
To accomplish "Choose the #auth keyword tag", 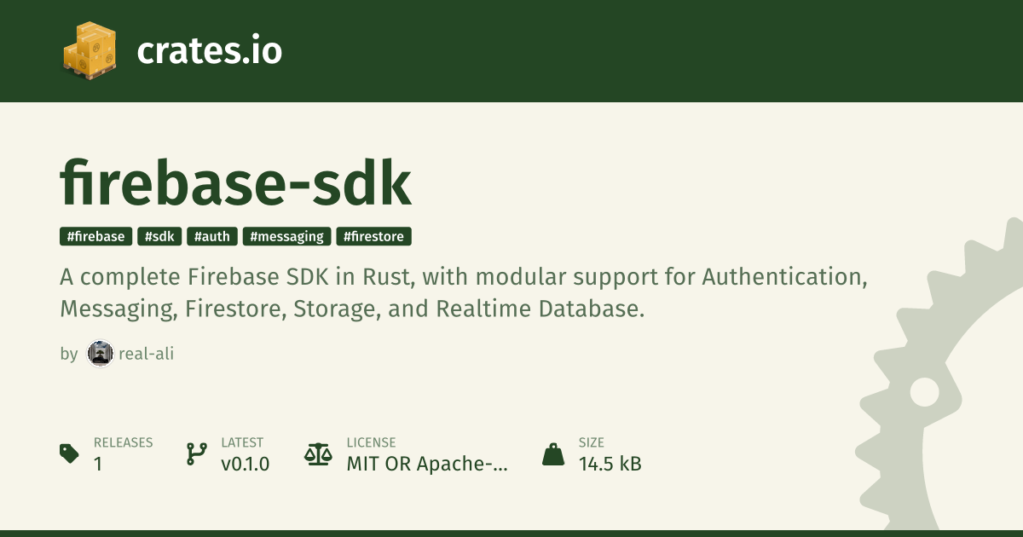I will coord(212,237).
